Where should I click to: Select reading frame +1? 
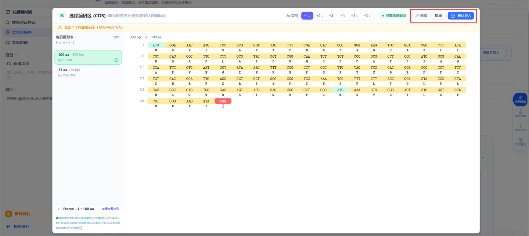tap(307, 16)
